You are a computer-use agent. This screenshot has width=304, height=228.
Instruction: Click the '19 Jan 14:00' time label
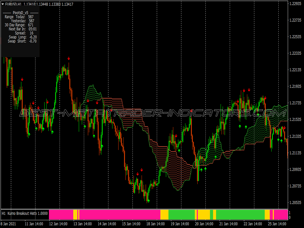180,224
